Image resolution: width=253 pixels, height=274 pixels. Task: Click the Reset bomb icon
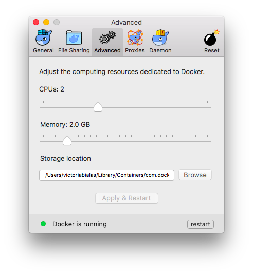(x=211, y=38)
